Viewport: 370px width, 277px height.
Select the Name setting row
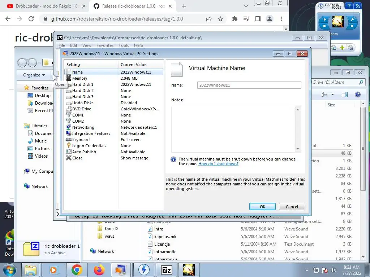pyautogui.click(x=114, y=72)
